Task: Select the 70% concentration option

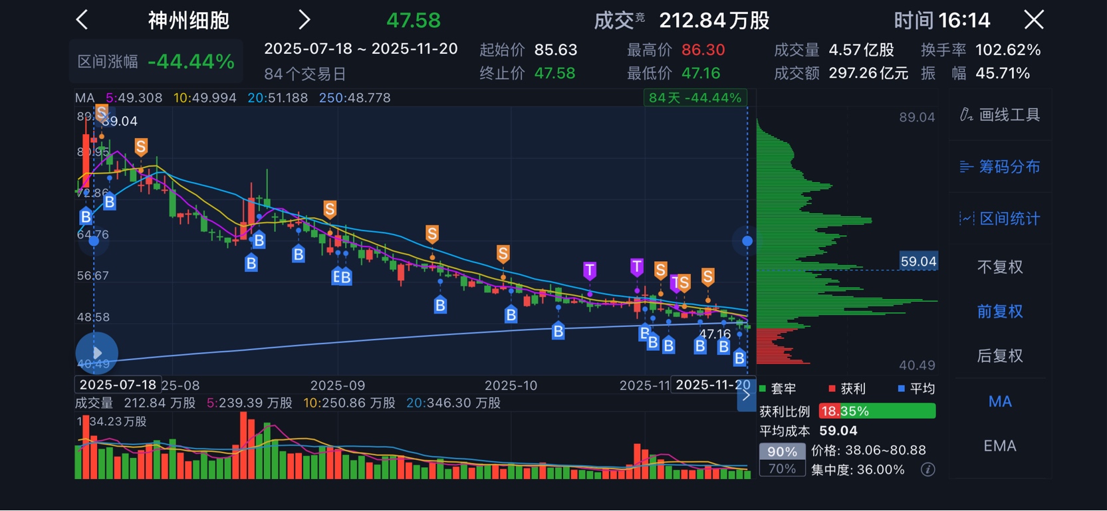Action: (x=782, y=468)
